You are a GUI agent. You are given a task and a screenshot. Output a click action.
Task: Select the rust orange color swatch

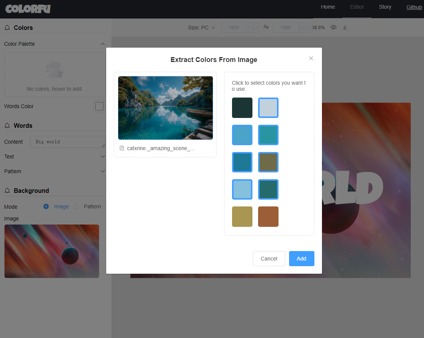click(x=268, y=217)
